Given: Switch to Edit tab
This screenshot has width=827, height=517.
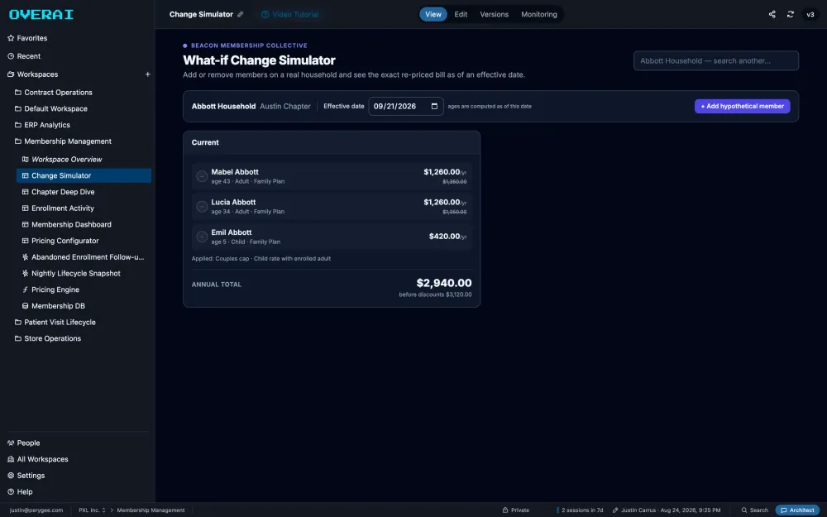Looking at the screenshot, I should (461, 14).
